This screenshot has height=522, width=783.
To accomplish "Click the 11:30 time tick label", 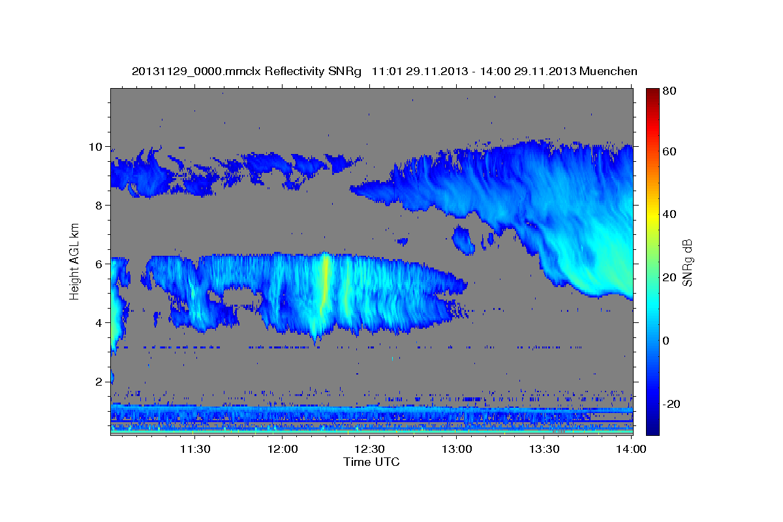I will tap(194, 449).
